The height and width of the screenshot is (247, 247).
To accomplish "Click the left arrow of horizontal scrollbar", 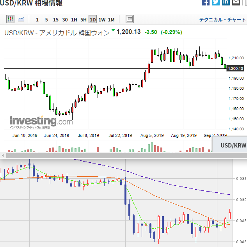I will (3, 156).
